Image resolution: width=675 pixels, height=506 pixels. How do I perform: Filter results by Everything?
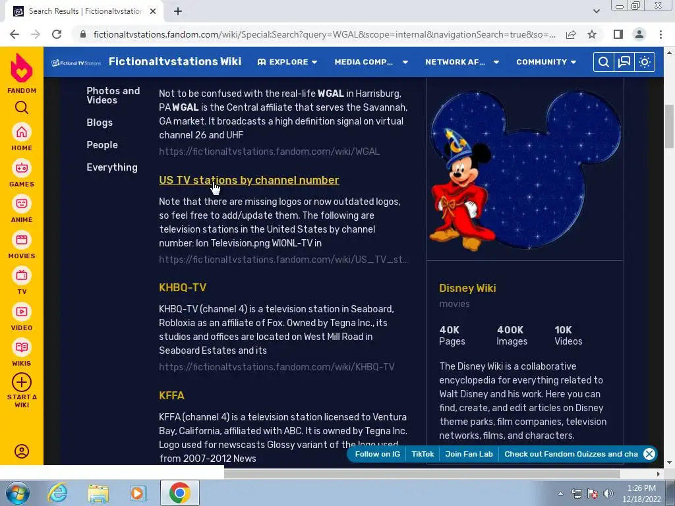click(x=112, y=167)
